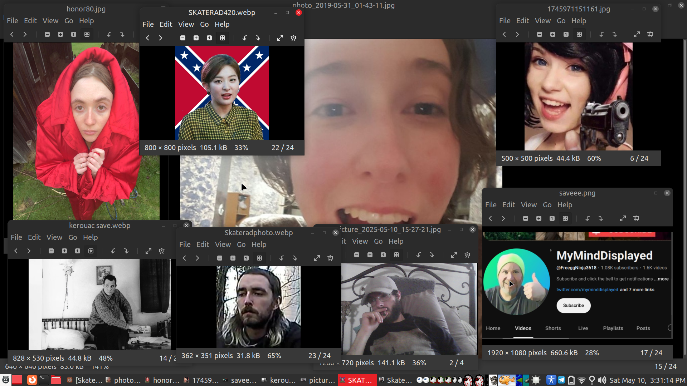
Task: Start slideshow in SKATERAD420.webp window
Action: [293, 38]
